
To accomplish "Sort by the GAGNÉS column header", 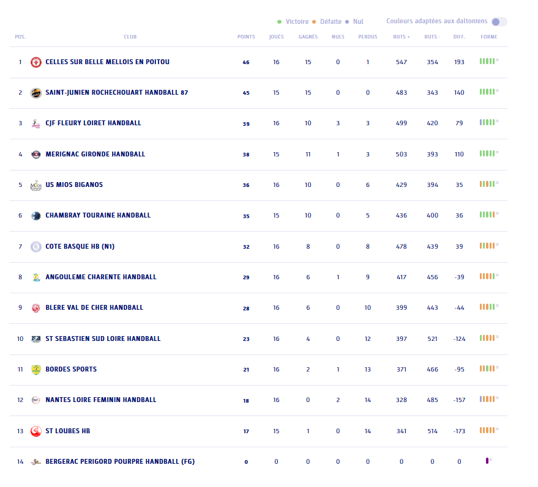I will [308, 37].
